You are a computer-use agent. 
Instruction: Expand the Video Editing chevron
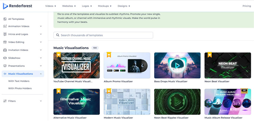coord(41,42)
